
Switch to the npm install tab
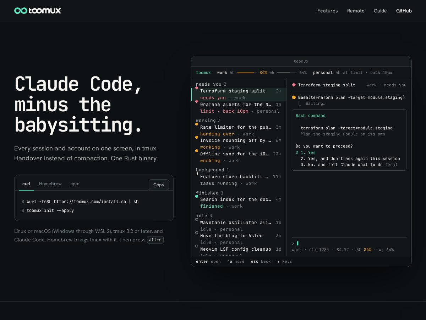tap(75, 184)
